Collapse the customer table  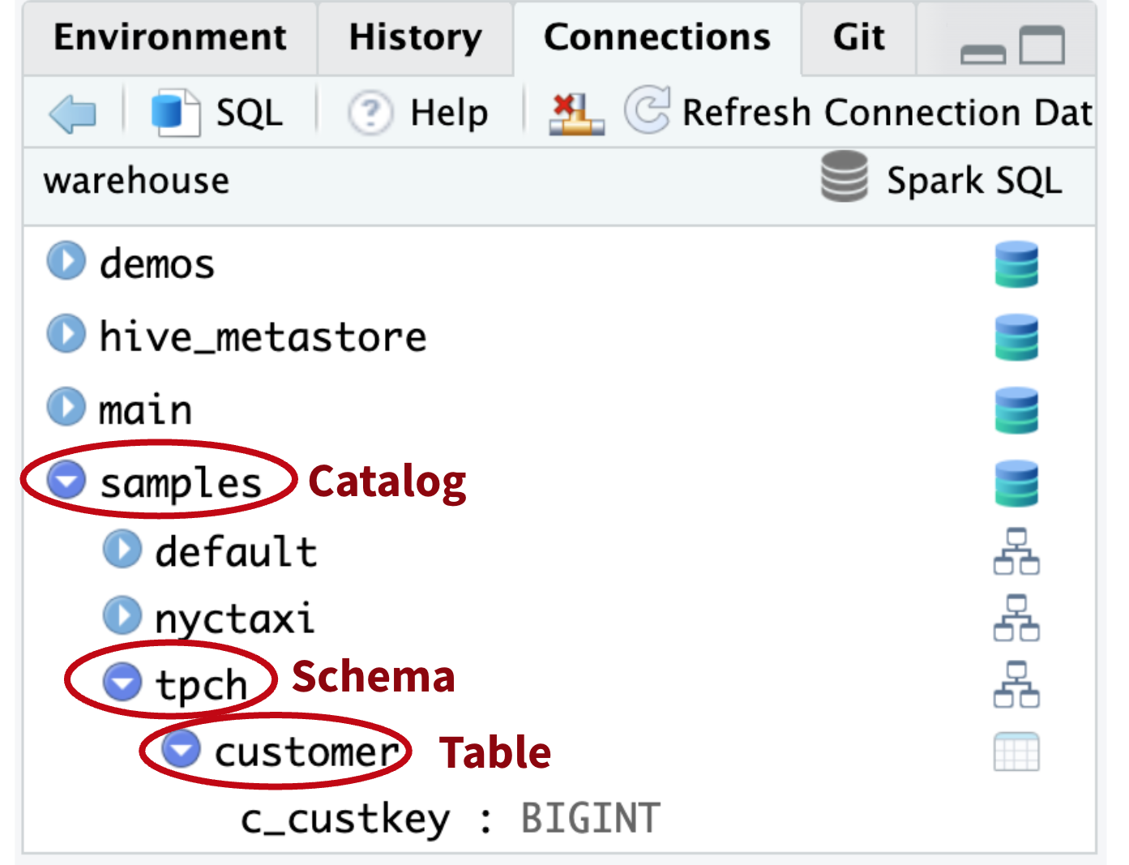coord(181,748)
